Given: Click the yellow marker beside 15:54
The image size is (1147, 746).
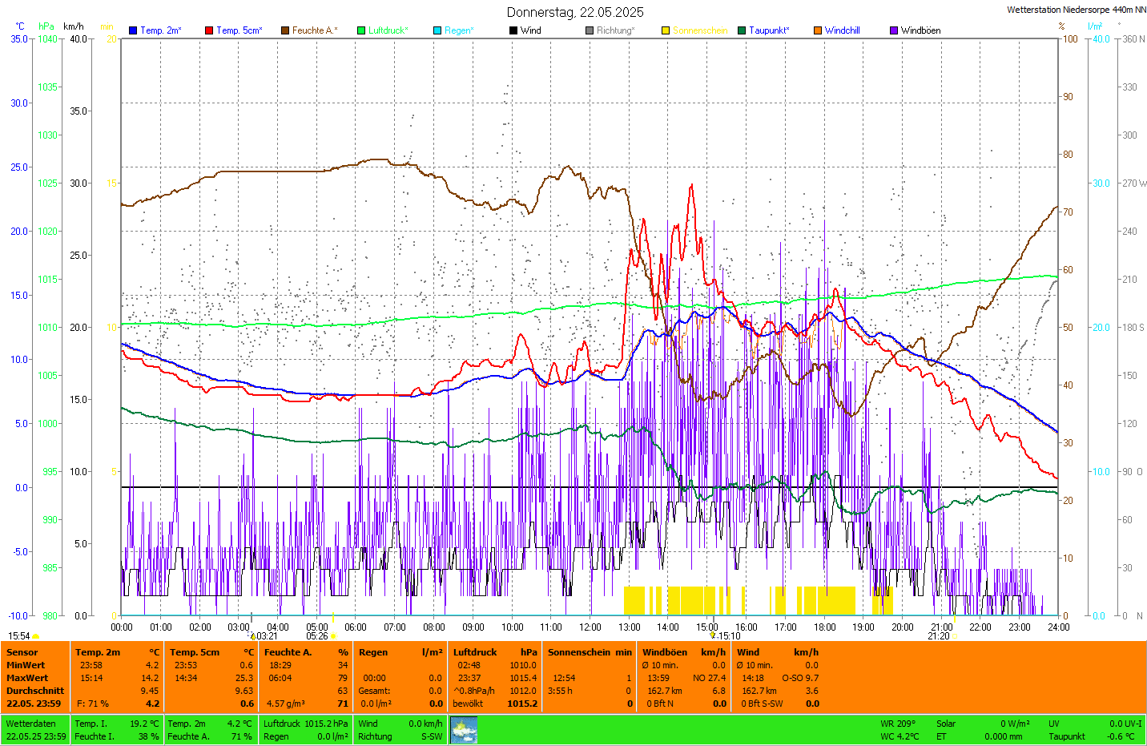Looking at the screenshot, I should (36, 636).
